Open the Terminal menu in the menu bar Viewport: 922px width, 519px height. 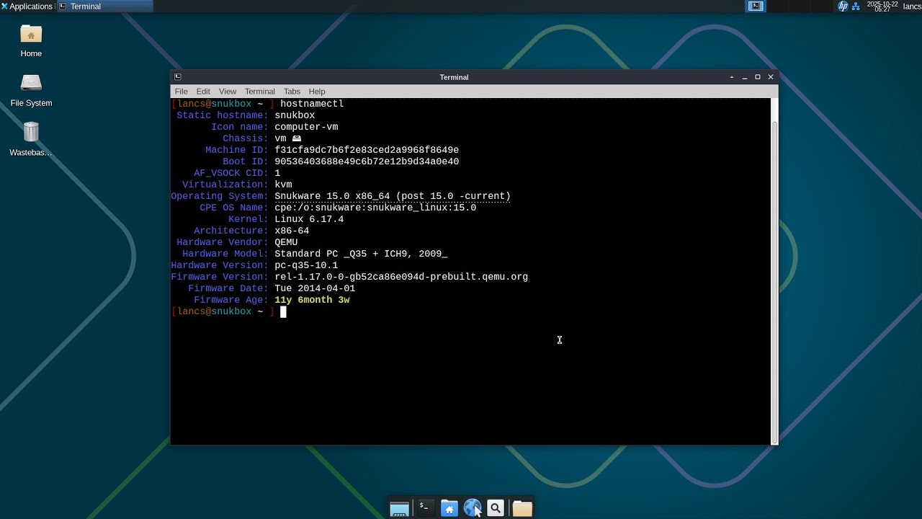tap(260, 92)
